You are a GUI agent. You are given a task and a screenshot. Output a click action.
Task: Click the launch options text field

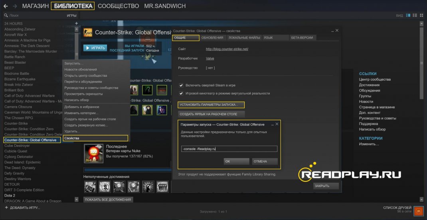(x=229, y=149)
